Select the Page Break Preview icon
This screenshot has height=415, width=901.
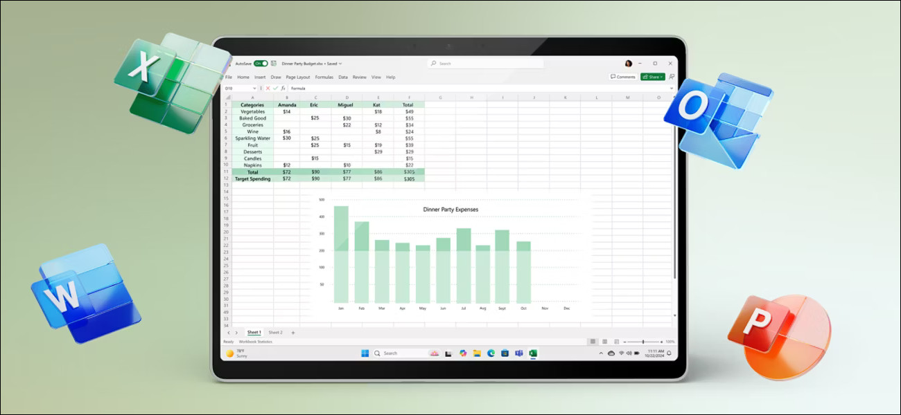point(615,340)
